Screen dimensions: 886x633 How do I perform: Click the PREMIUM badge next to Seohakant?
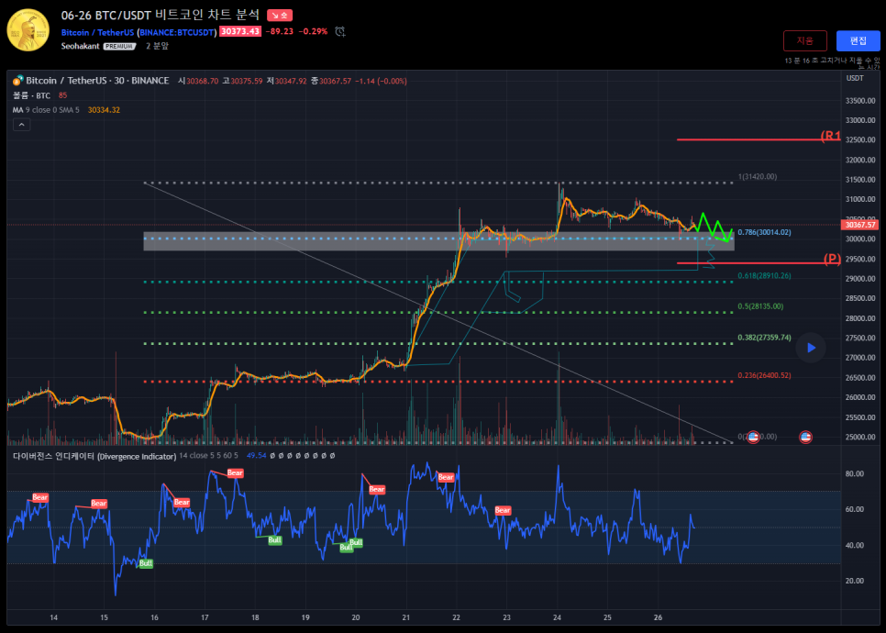pos(120,45)
